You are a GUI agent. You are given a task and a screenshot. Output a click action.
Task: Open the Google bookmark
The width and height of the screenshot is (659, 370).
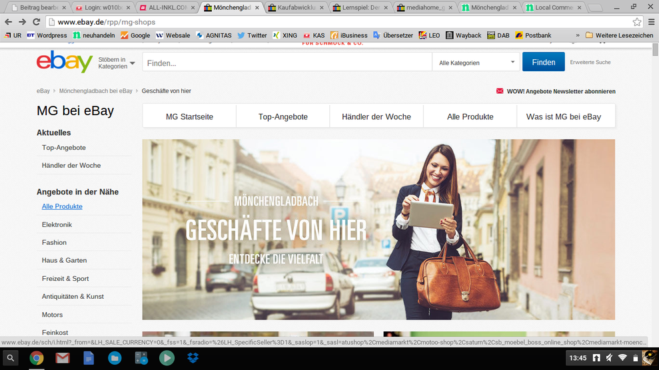[135, 35]
